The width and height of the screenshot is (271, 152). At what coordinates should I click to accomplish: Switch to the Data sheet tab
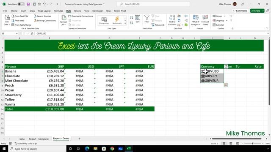tap(22, 139)
